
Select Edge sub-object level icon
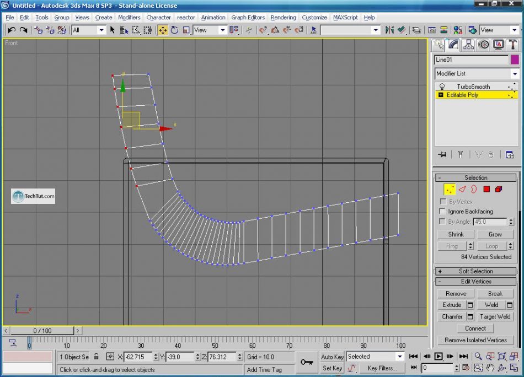[x=462, y=190]
